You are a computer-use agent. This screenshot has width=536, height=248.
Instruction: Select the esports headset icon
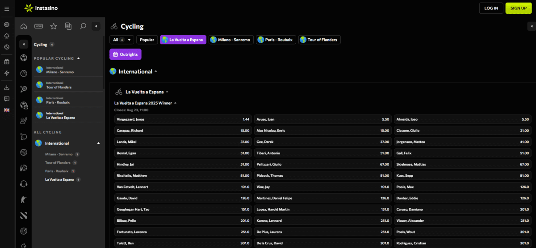[x=24, y=183]
